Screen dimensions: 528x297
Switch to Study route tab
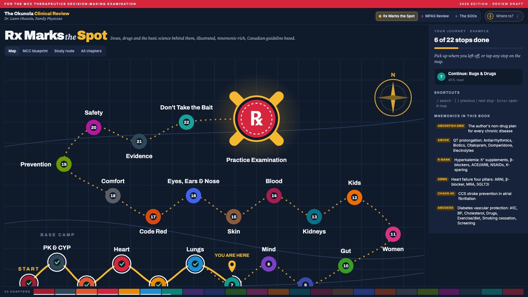coord(64,51)
